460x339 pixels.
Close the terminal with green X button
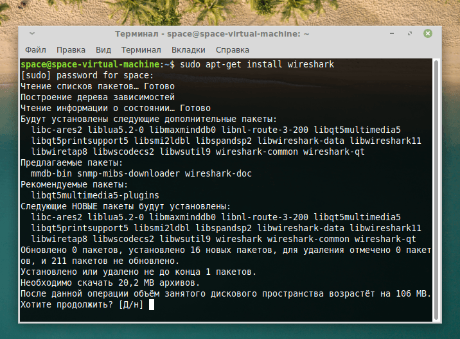coord(428,33)
